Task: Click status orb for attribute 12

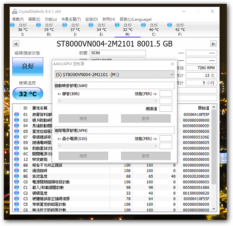Action: 17,159
